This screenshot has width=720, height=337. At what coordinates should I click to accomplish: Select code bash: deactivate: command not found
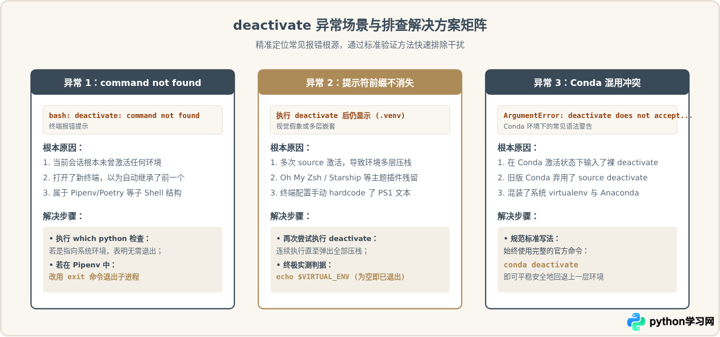[124, 115]
